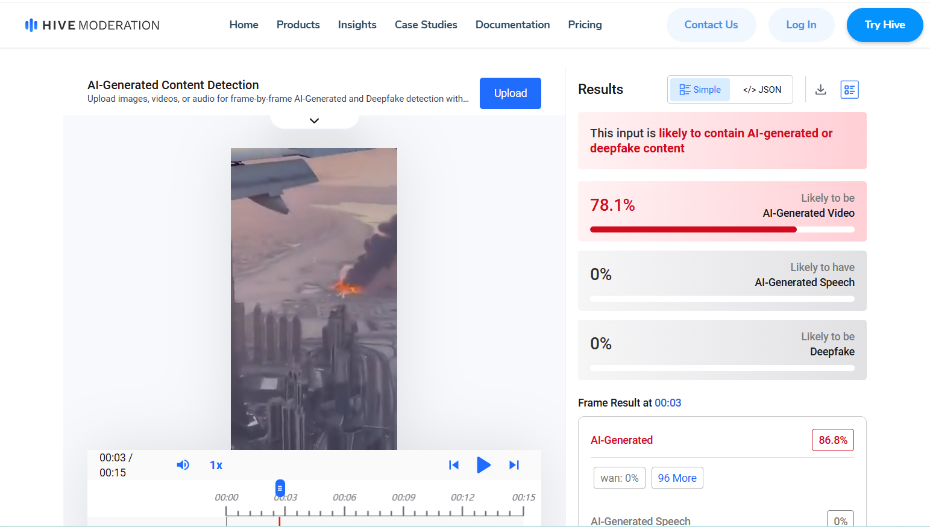Expand the '96 More' model list
The width and height of the screenshot is (930, 527).
point(677,478)
